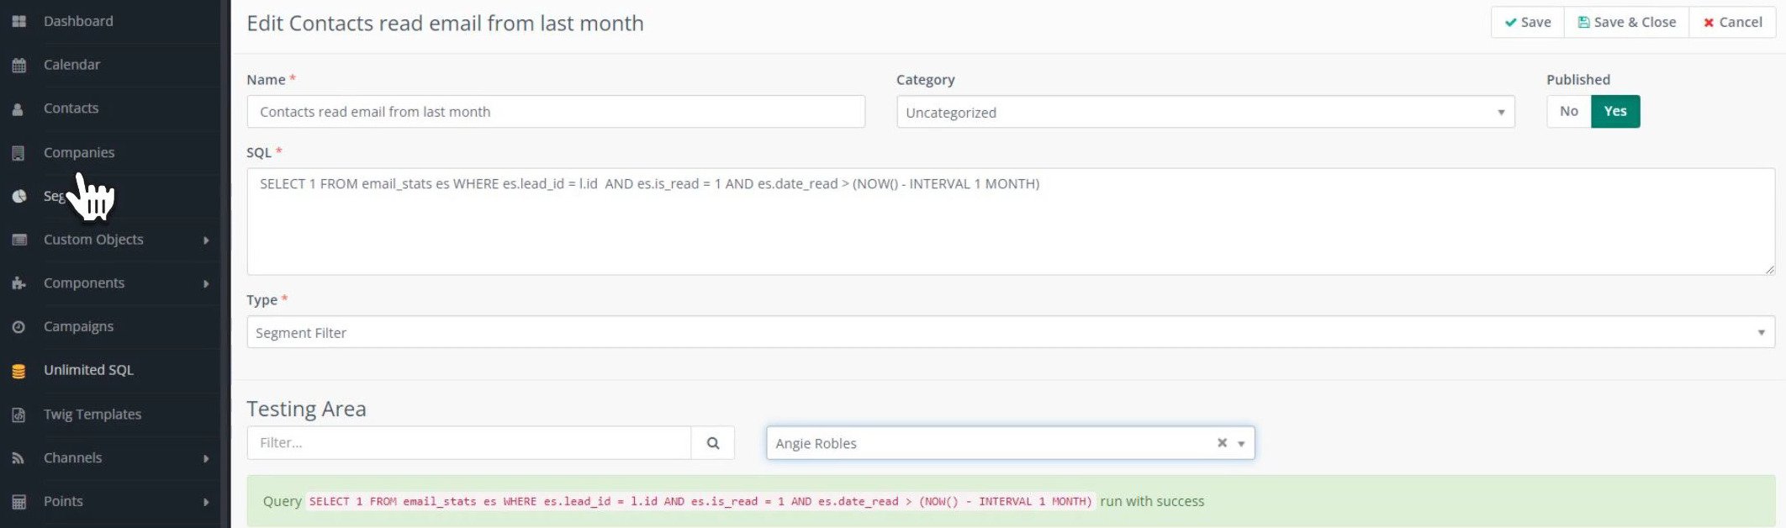Set Published to Yes
The image size is (1786, 528).
[1614, 111]
